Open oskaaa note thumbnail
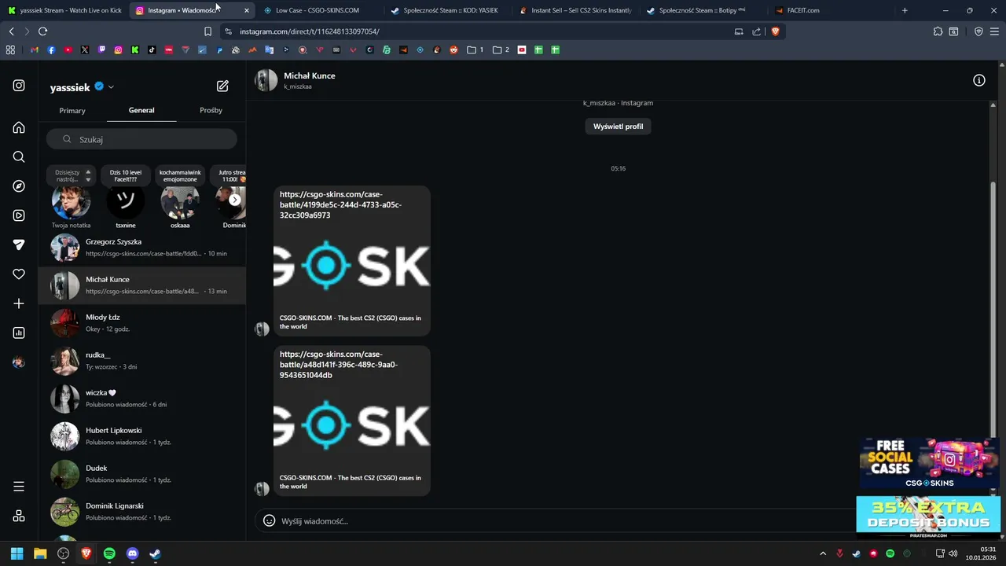The width and height of the screenshot is (1006, 566). (x=180, y=203)
